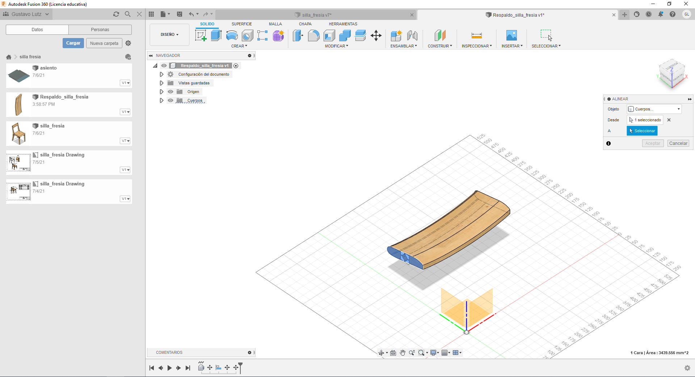The width and height of the screenshot is (695, 377).
Task: Select the Joint tool
Action: [412, 35]
